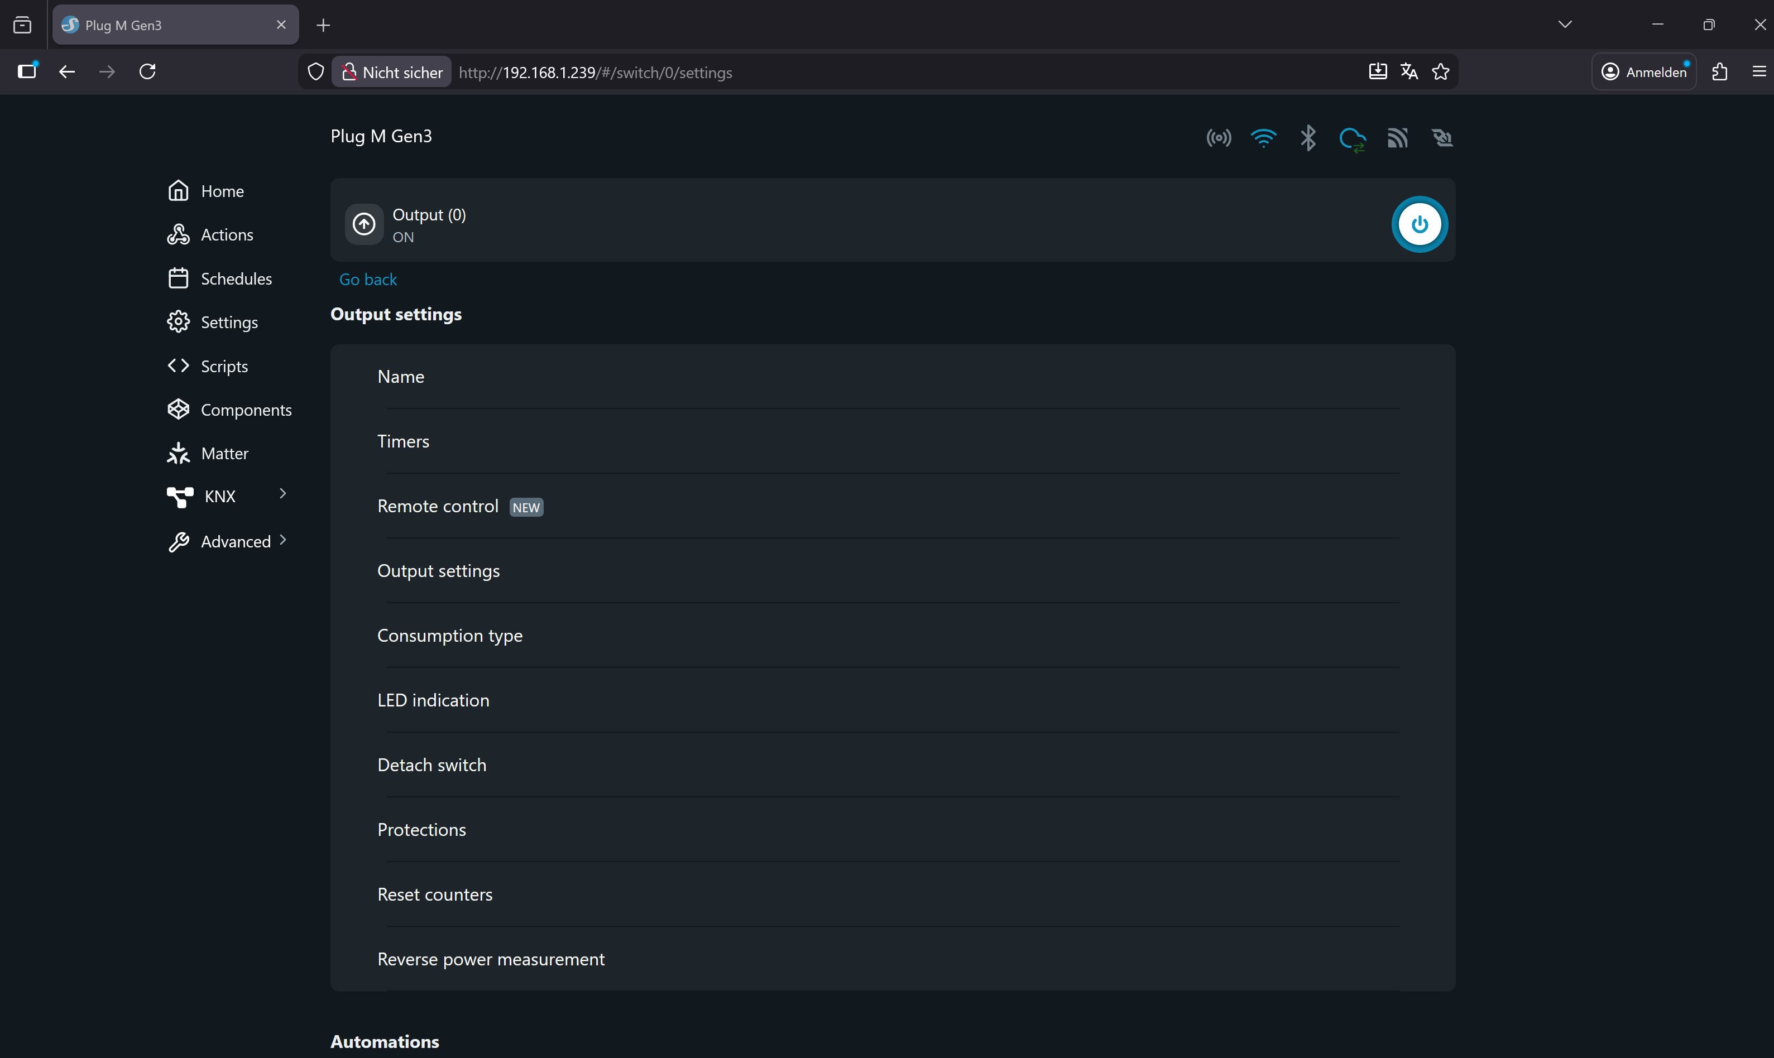Open the Scripts page in sidebar
The height and width of the screenshot is (1058, 1774).
224,367
